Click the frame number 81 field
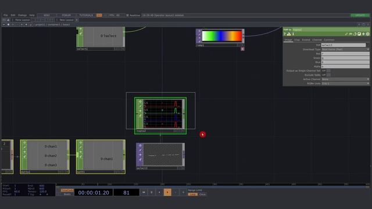 [126, 192]
